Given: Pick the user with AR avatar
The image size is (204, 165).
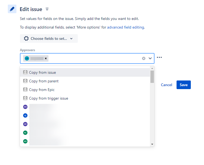Looking at the screenshot, I should (85, 124).
